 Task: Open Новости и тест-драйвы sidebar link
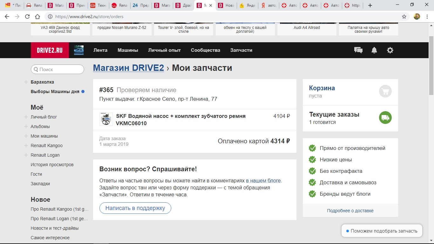pos(55,228)
